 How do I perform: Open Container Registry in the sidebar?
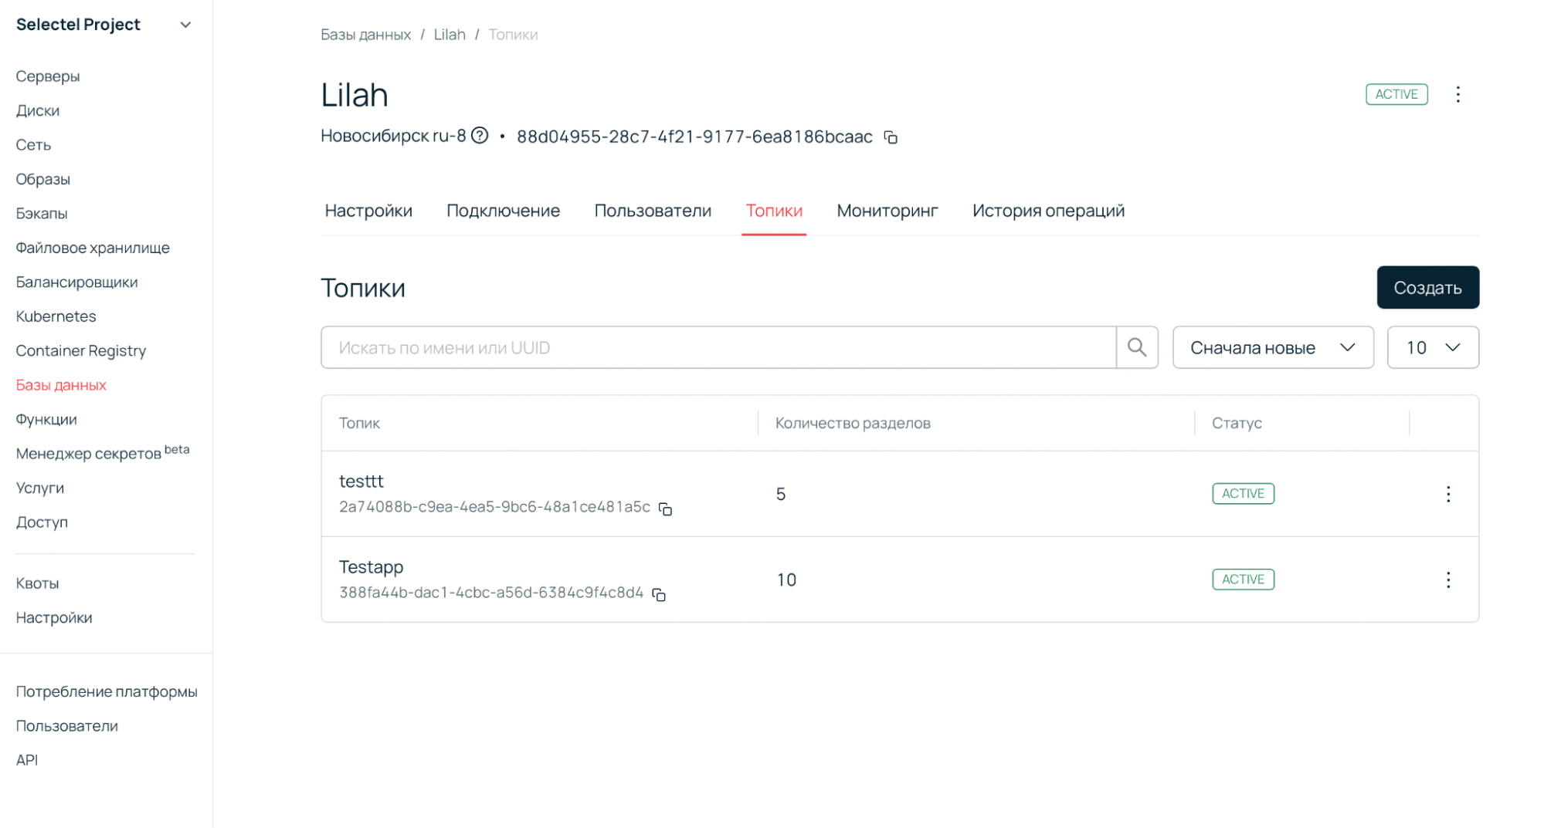(80, 350)
